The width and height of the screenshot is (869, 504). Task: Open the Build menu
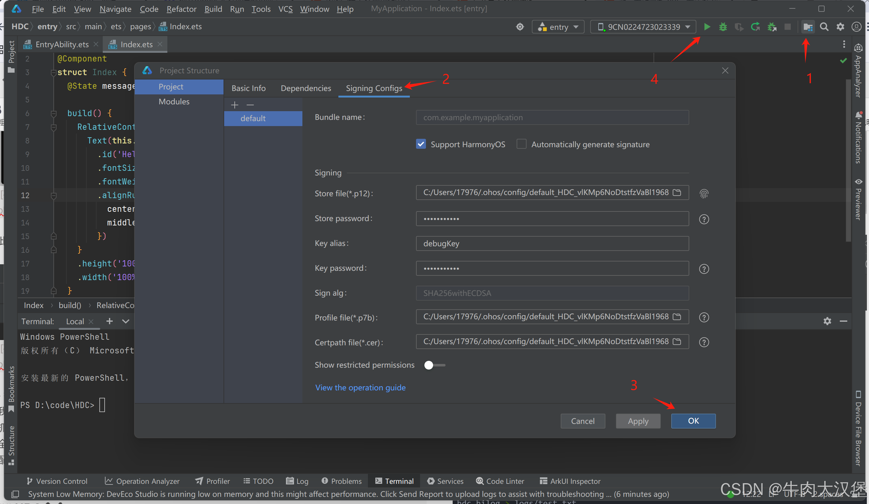point(213,9)
